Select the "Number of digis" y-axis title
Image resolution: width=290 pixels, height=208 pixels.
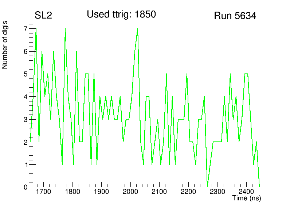5,45
